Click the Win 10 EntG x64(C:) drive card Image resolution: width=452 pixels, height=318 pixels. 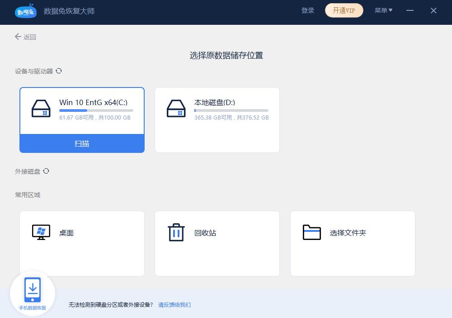(82, 111)
